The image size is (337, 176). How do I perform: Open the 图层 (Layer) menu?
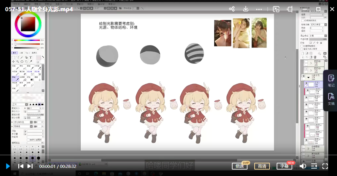(48, 4)
